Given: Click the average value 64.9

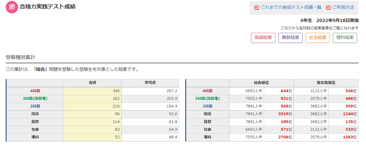Looking at the screenshot, I should (173, 129).
